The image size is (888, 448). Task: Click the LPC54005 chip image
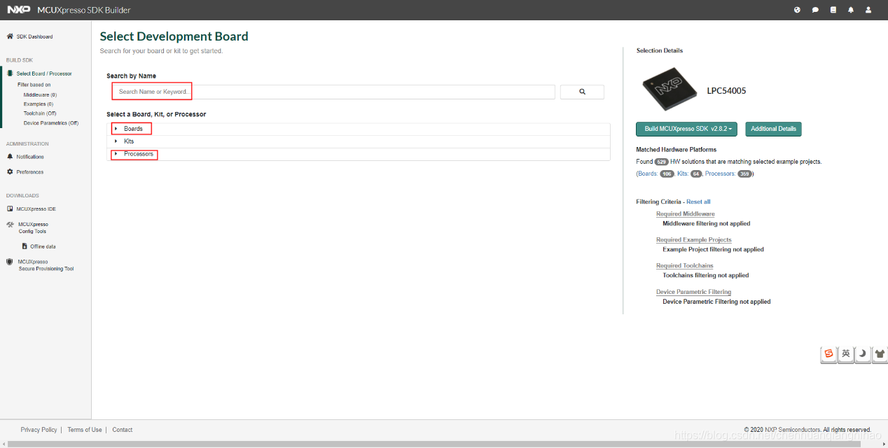click(x=670, y=89)
